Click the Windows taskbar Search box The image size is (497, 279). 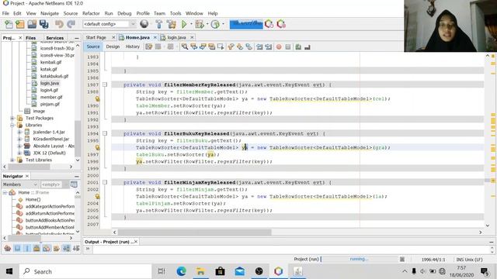(85, 271)
